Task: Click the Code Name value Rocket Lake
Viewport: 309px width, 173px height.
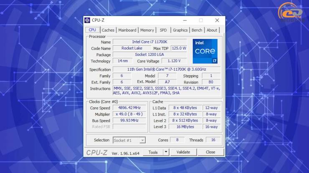Action: (x=132, y=48)
